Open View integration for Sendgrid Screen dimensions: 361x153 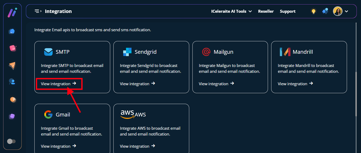coord(137,84)
